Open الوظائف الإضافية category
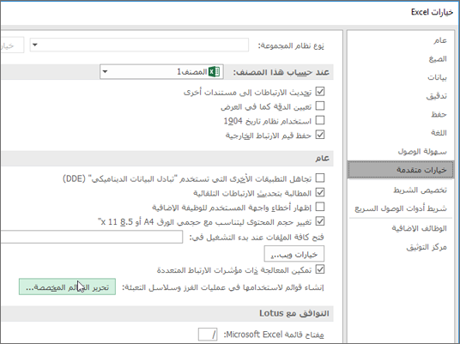The width and height of the screenshot is (460, 344). (419, 228)
